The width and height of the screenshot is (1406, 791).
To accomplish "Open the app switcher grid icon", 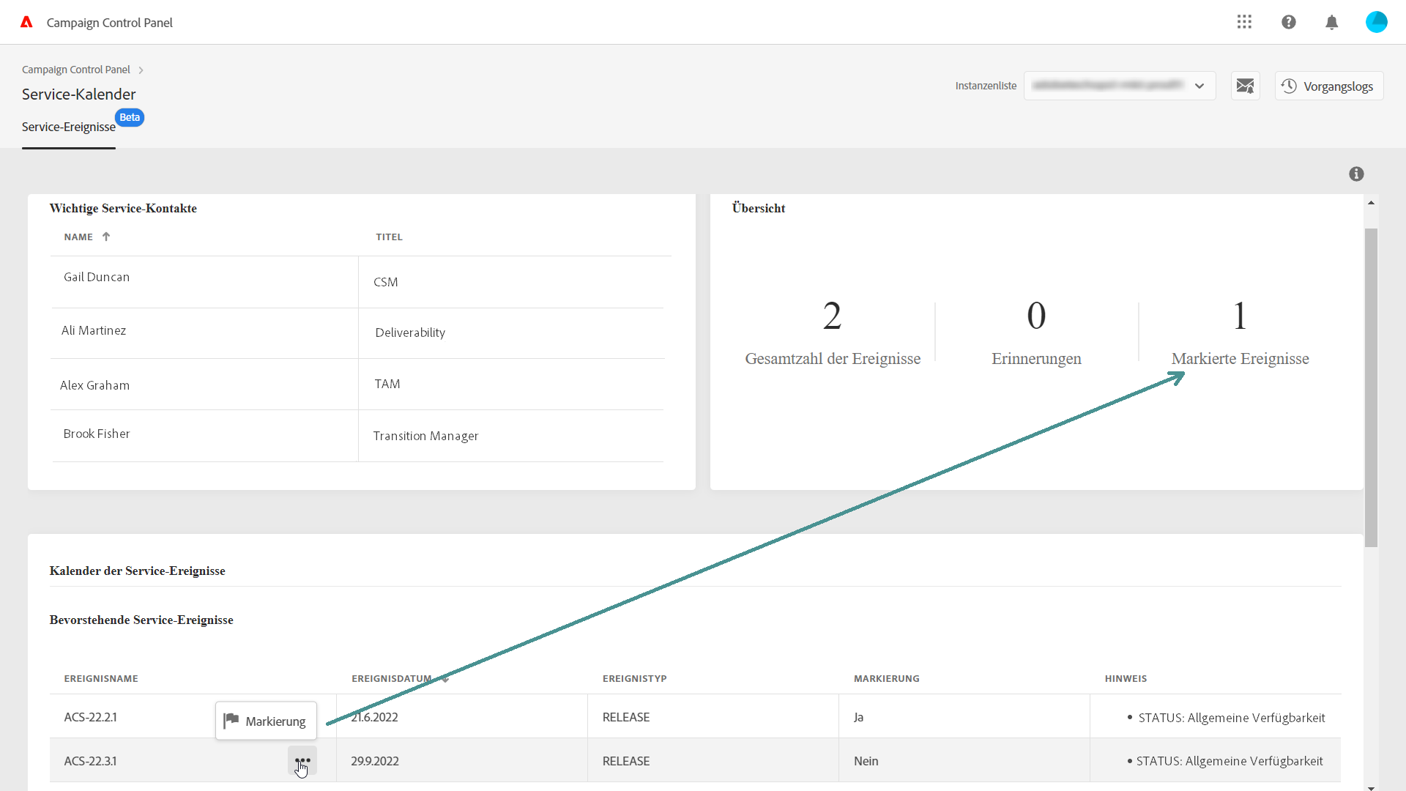I will [1244, 22].
